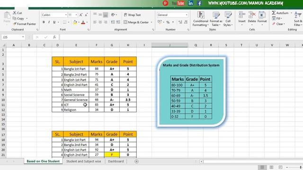This screenshot has height=170, width=303.
Task: Apply yellow Fill Color bucket
Action: [75, 22]
